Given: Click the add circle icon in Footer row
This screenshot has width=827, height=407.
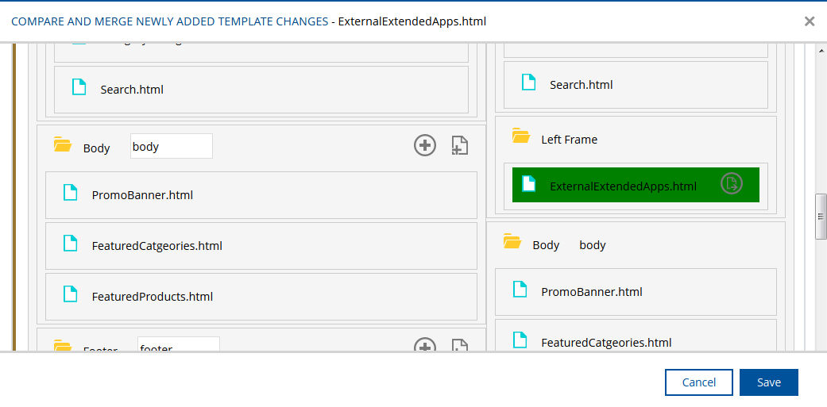Looking at the screenshot, I should pyautogui.click(x=425, y=346).
